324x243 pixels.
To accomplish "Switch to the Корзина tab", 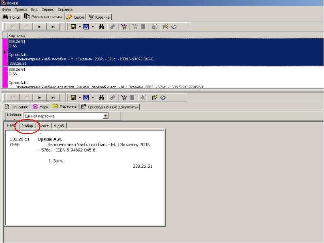I will click(99, 17).
